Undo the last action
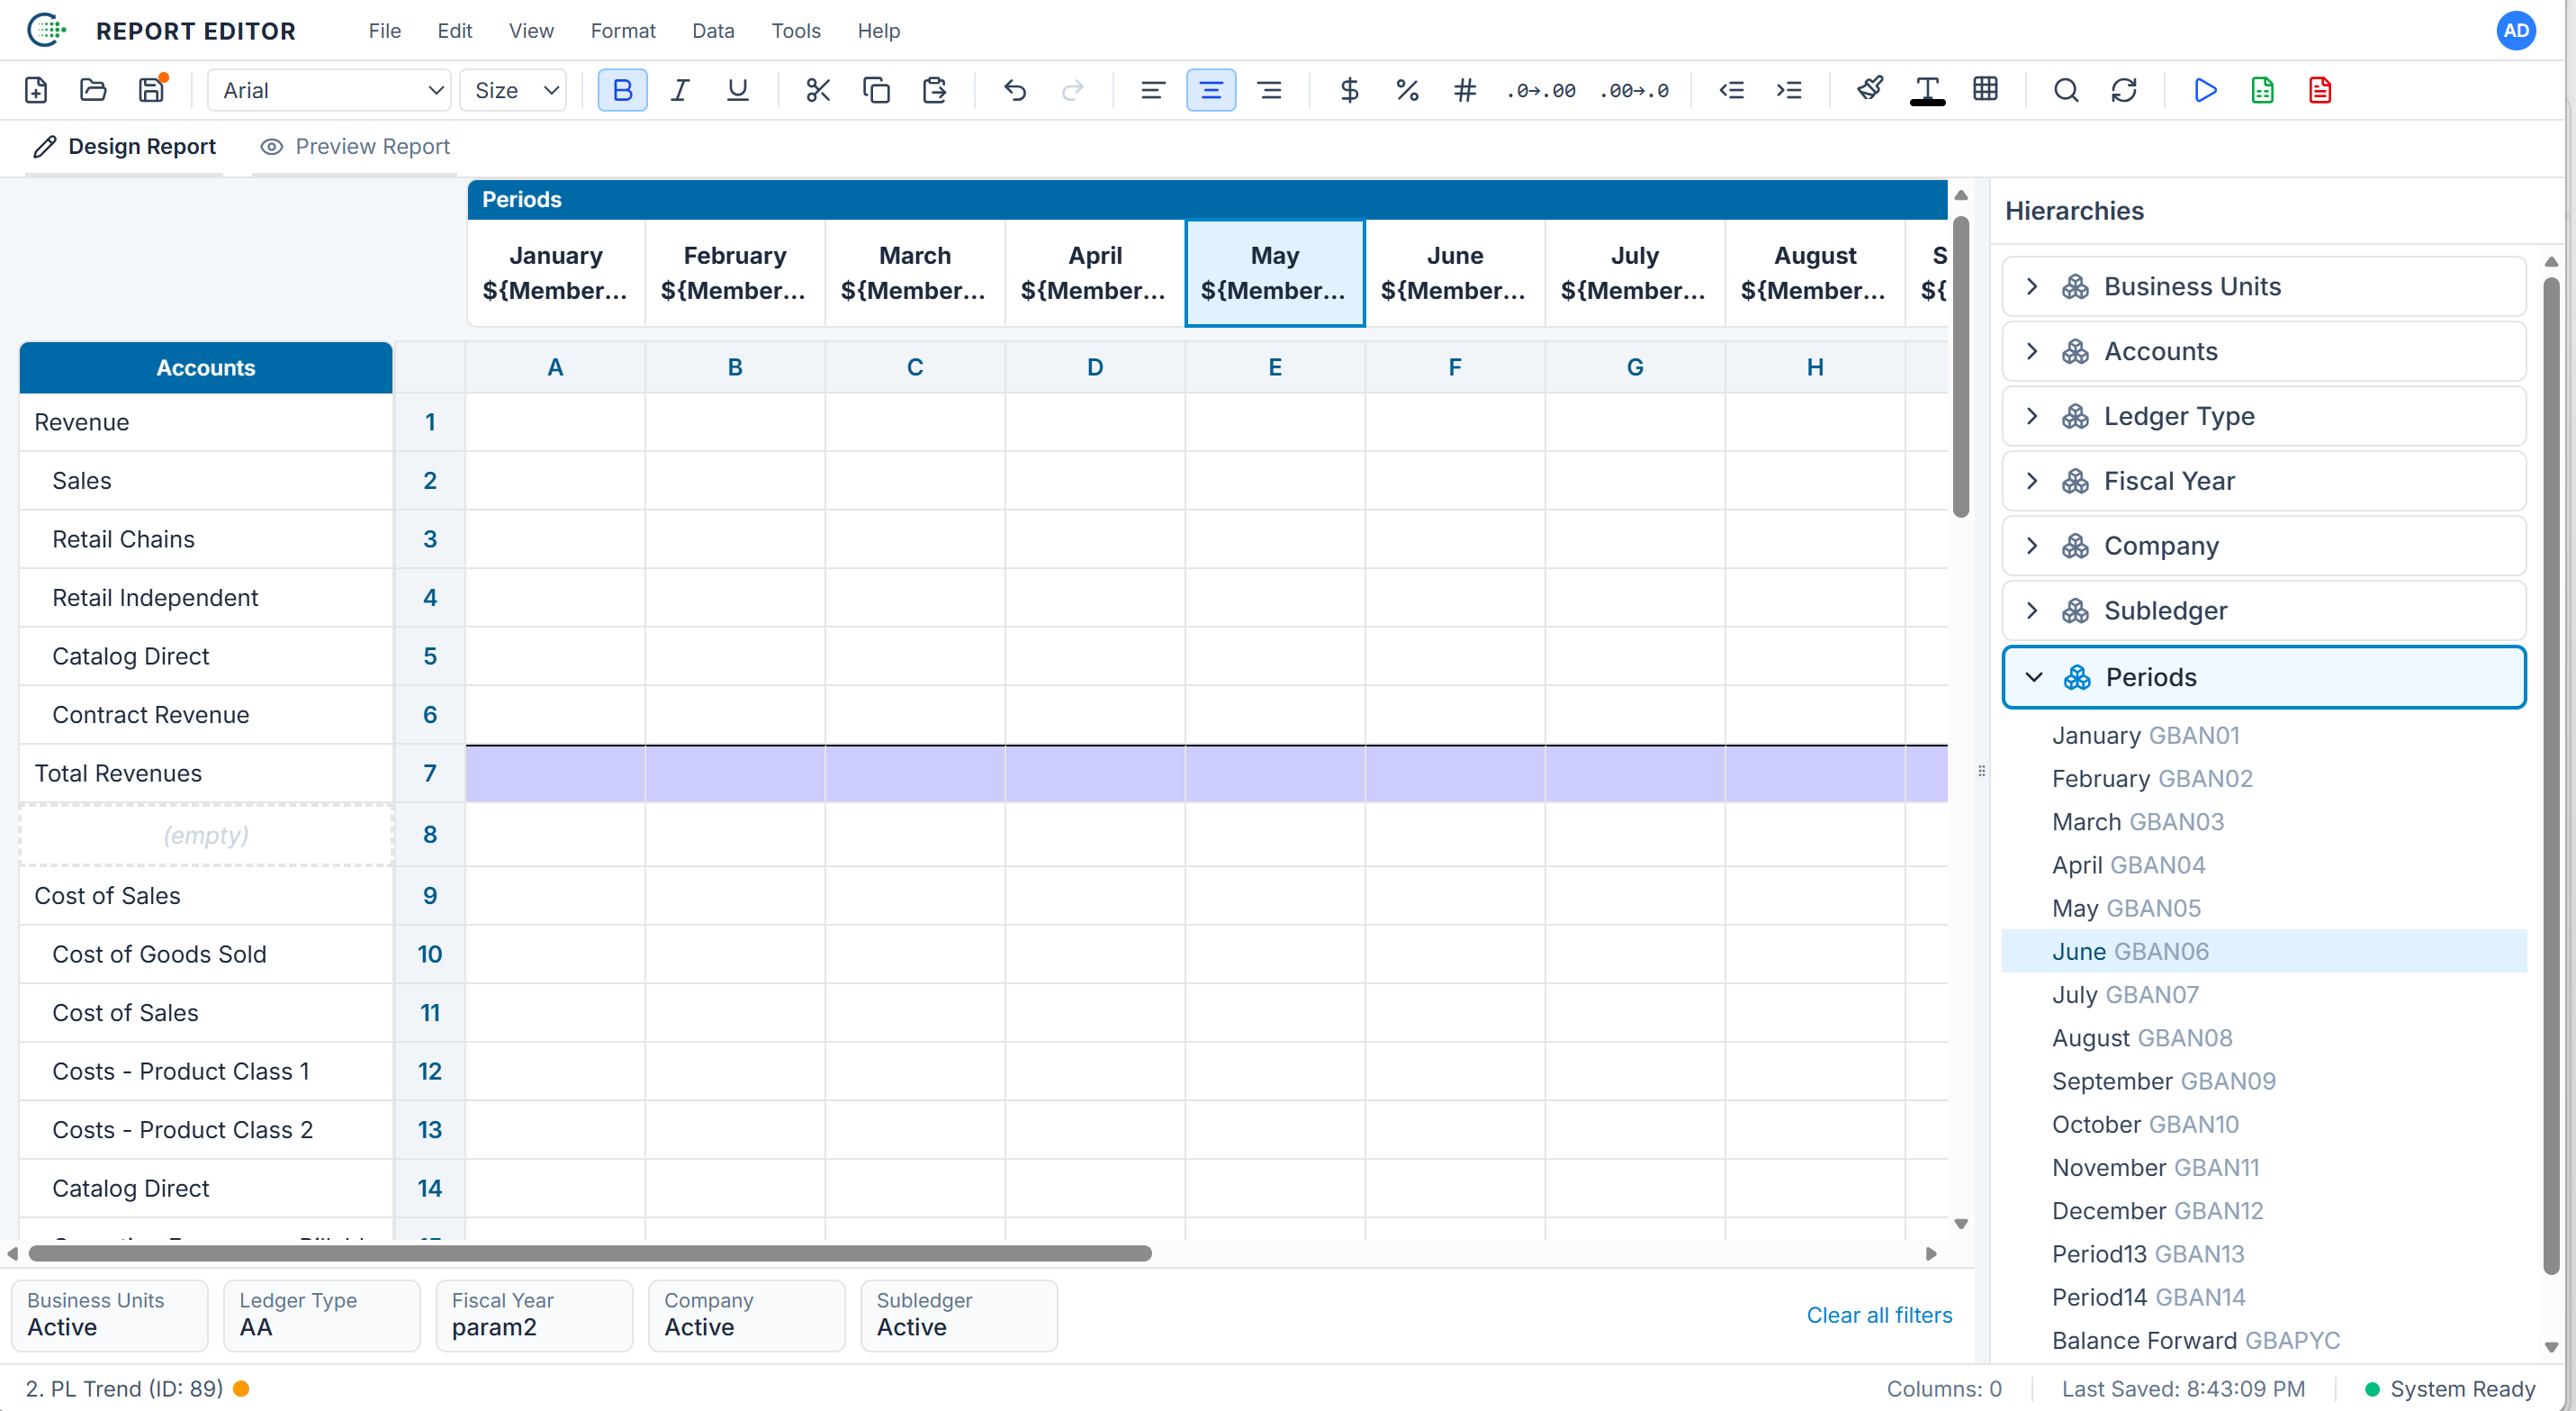2576x1411 pixels. (1015, 90)
